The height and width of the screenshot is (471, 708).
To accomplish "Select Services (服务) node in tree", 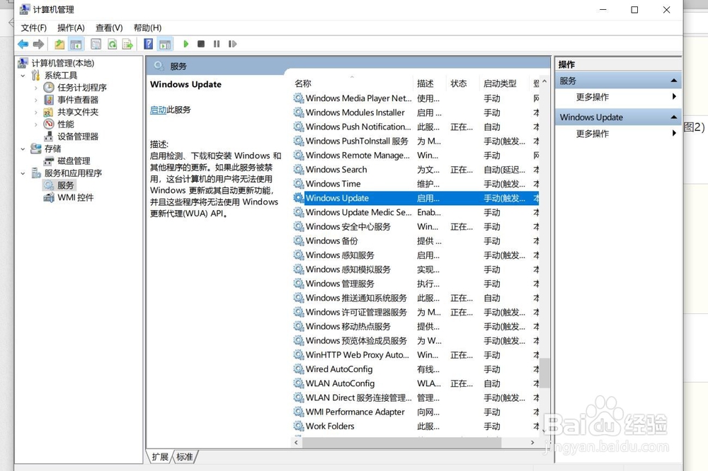I will point(65,185).
